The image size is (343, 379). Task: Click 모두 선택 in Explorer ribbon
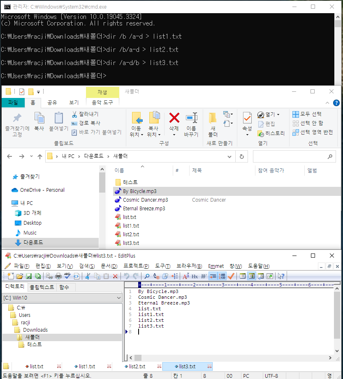coord(307,114)
